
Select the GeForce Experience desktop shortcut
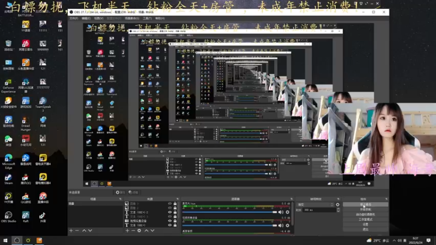point(8,86)
